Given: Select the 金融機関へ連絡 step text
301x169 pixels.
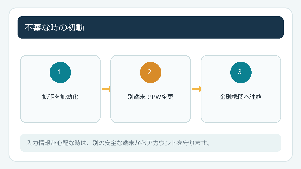Looking at the screenshot, I should click(241, 97).
